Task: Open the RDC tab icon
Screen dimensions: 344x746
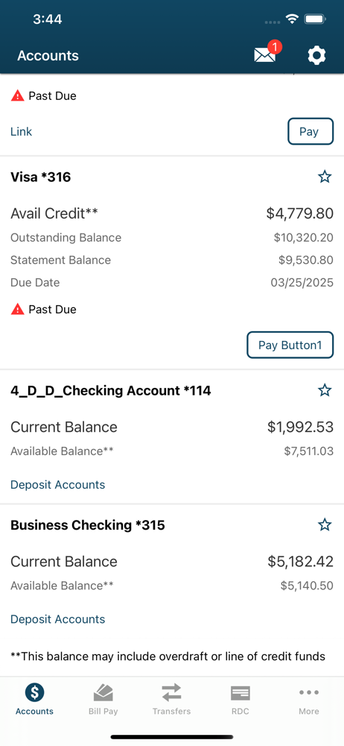Action: [x=241, y=700]
